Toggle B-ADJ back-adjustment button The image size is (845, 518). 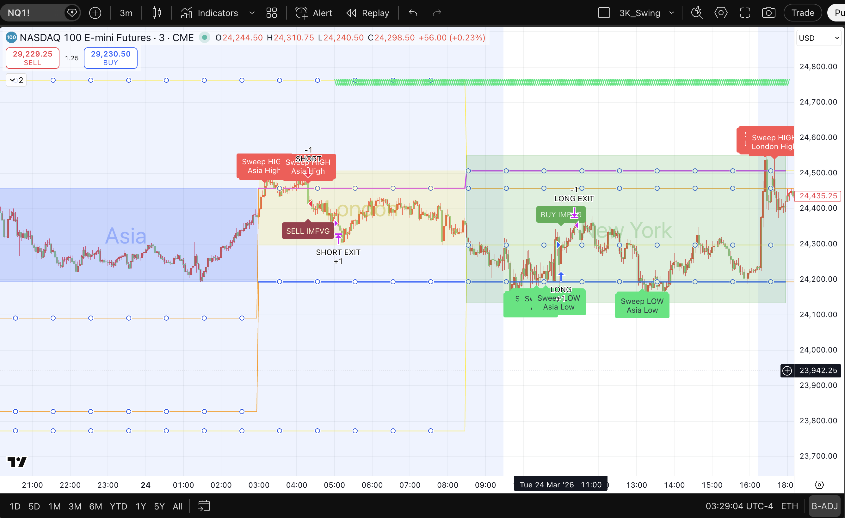coord(825,506)
